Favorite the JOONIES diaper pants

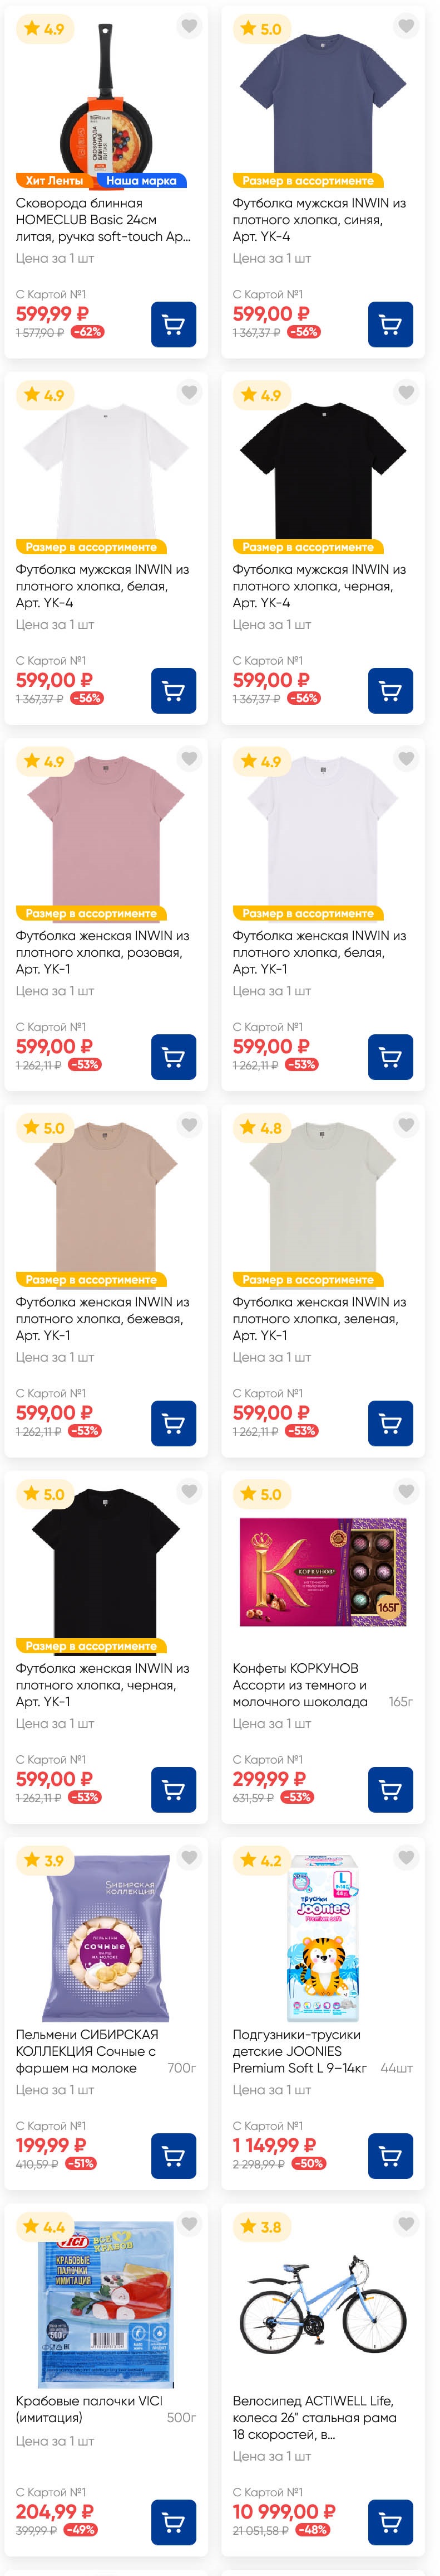[x=405, y=1857]
